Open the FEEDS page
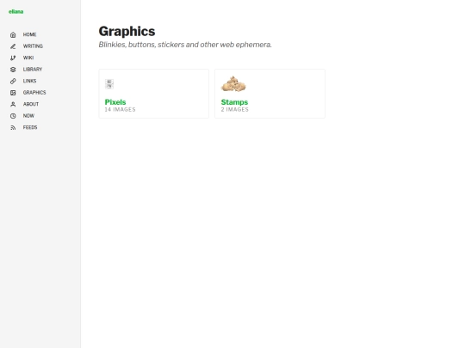Screen dimensions: 465x348 (x=30, y=127)
